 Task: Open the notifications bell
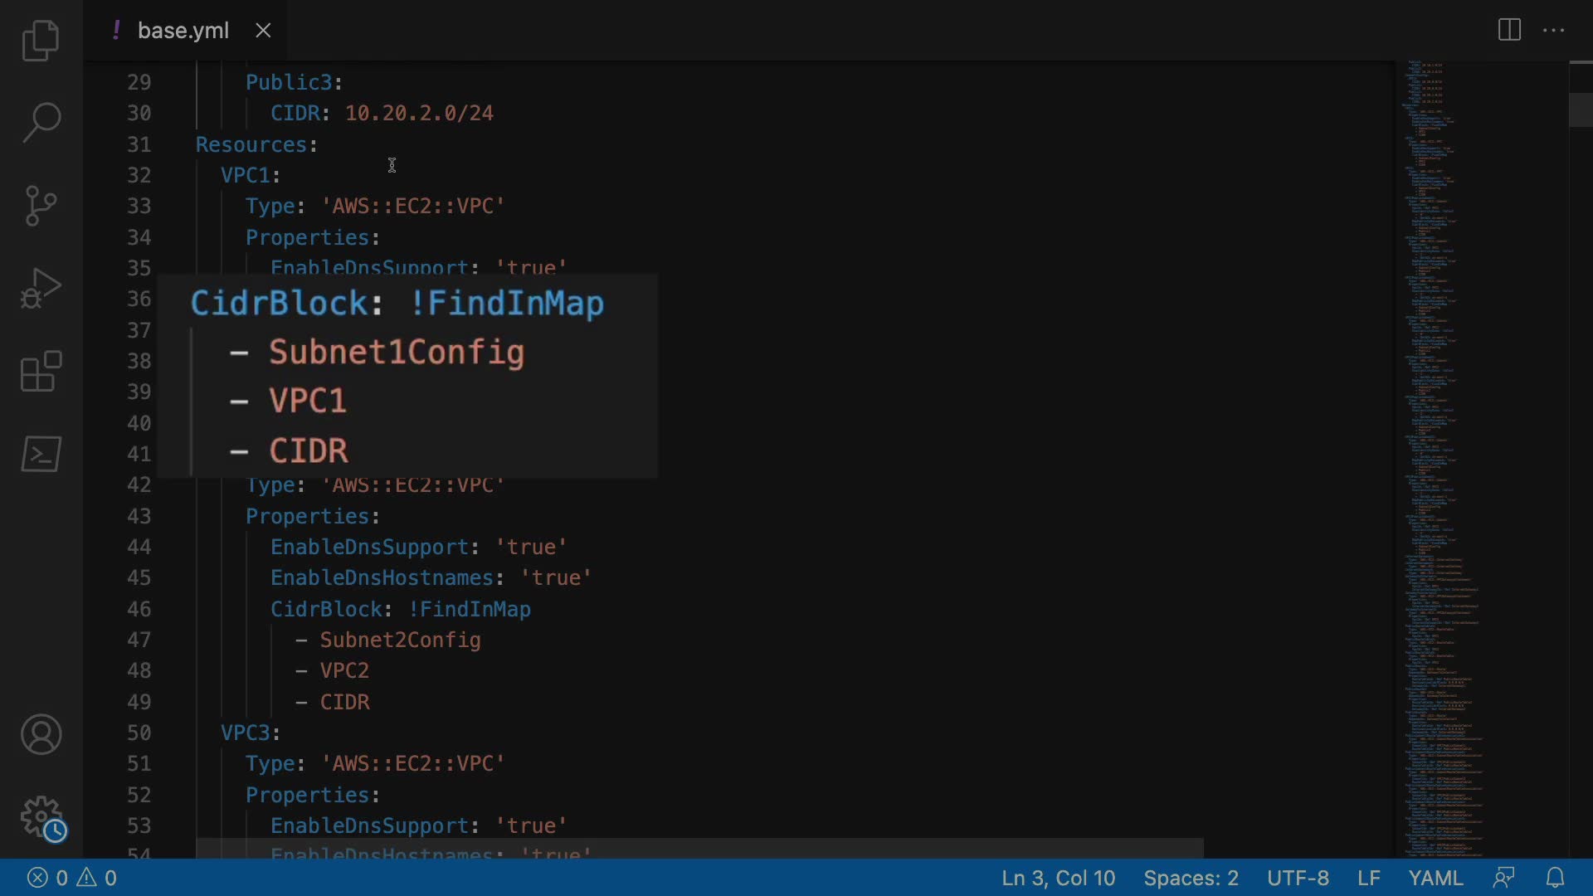point(1555,878)
